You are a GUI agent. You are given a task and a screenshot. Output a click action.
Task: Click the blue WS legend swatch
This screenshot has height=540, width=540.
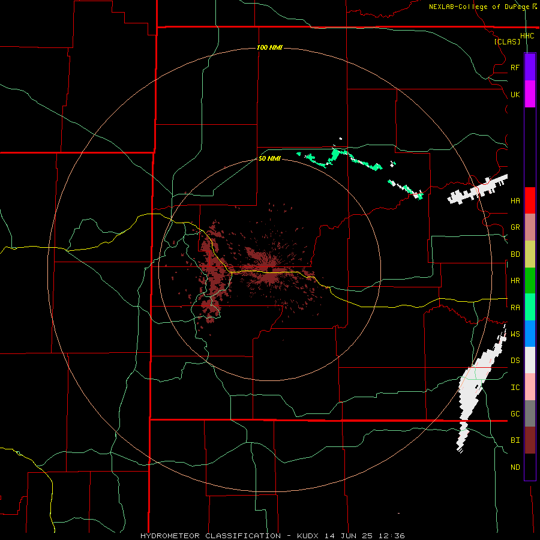(530, 334)
